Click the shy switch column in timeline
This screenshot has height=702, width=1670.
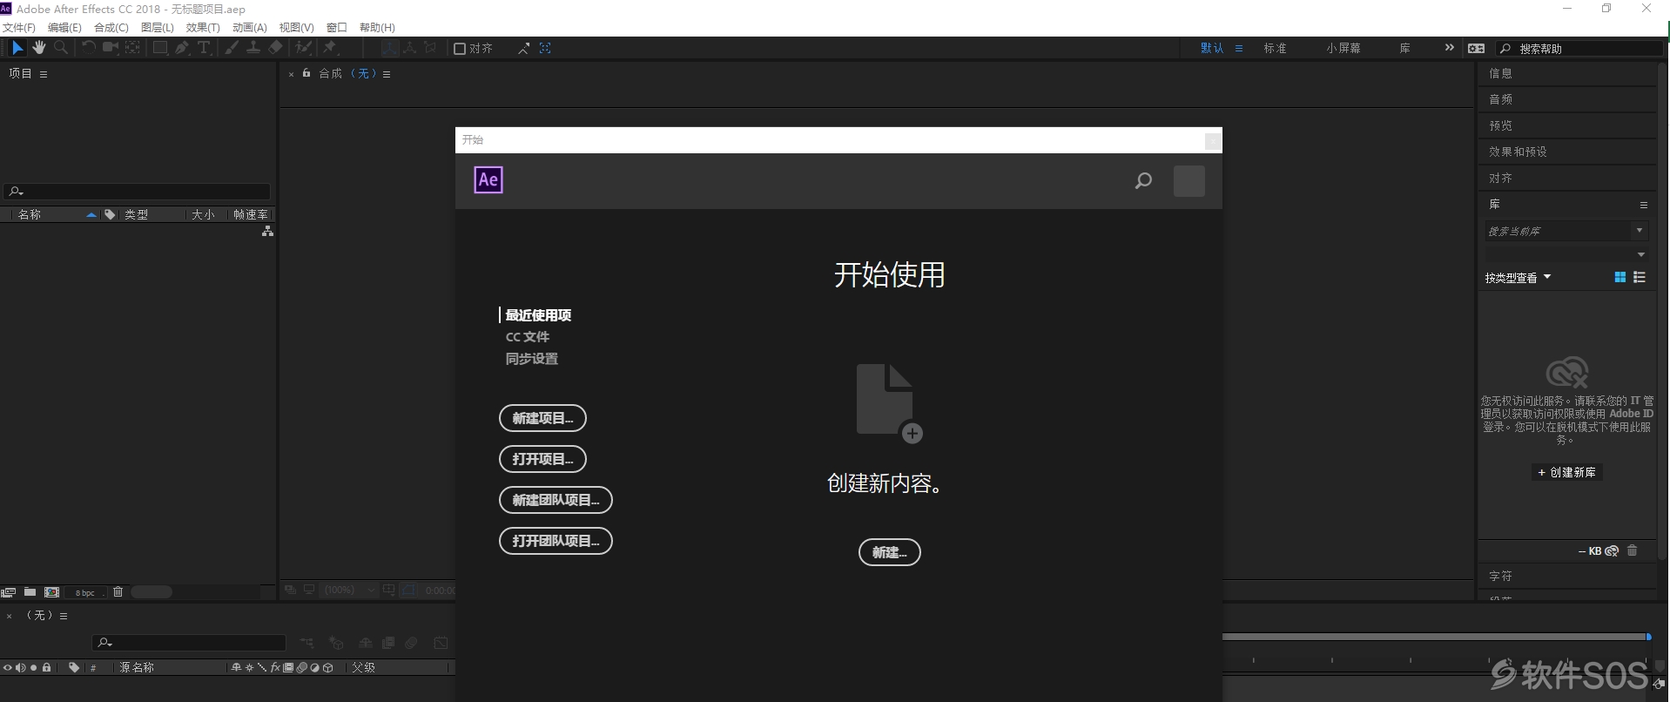236,668
